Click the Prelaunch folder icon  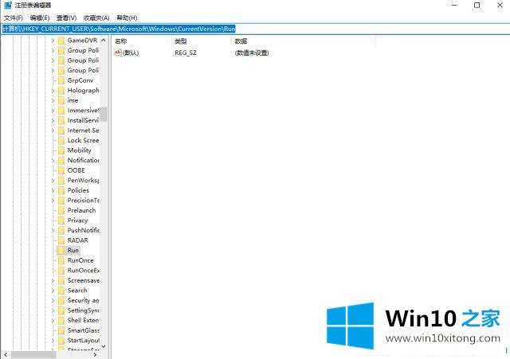(x=61, y=210)
